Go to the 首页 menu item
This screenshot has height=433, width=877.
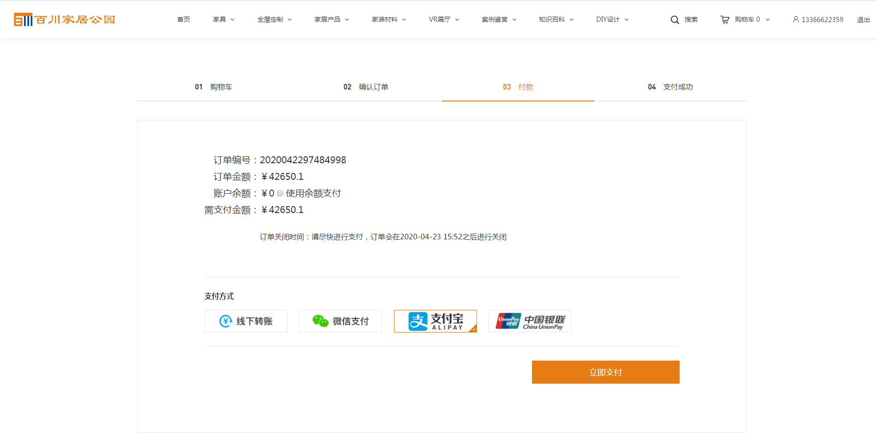[x=184, y=19]
